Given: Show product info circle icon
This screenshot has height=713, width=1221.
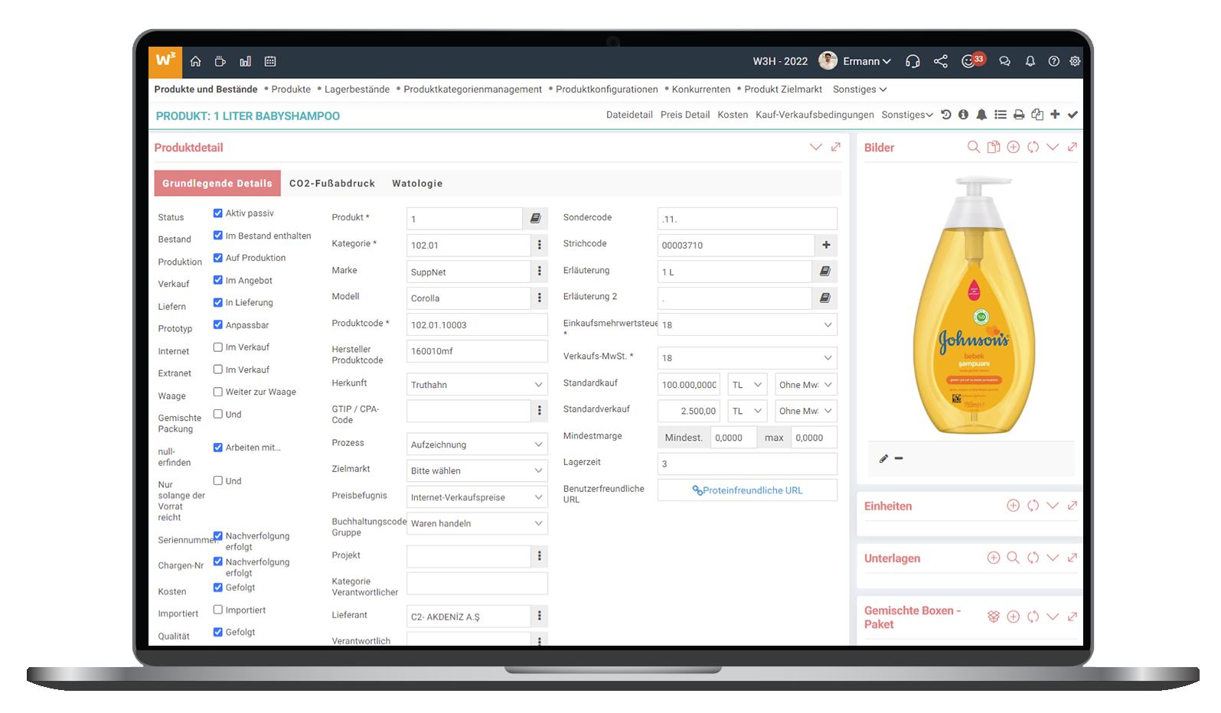Looking at the screenshot, I should click(963, 115).
